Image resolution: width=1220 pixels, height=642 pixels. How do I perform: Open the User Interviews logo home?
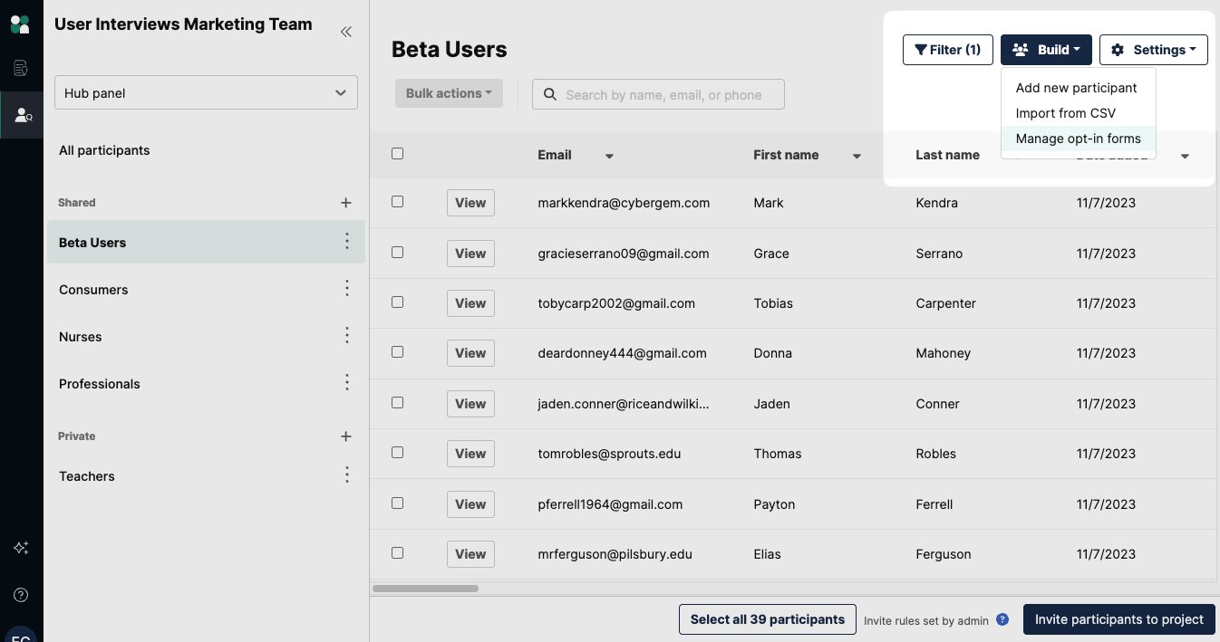point(20,24)
